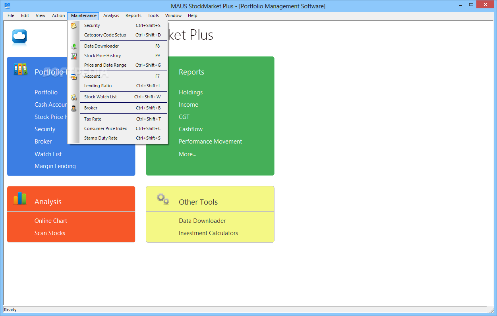497x316 pixels.
Task: Click the Other Tools gears icon
Action: pyautogui.click(x=162, y=199)
